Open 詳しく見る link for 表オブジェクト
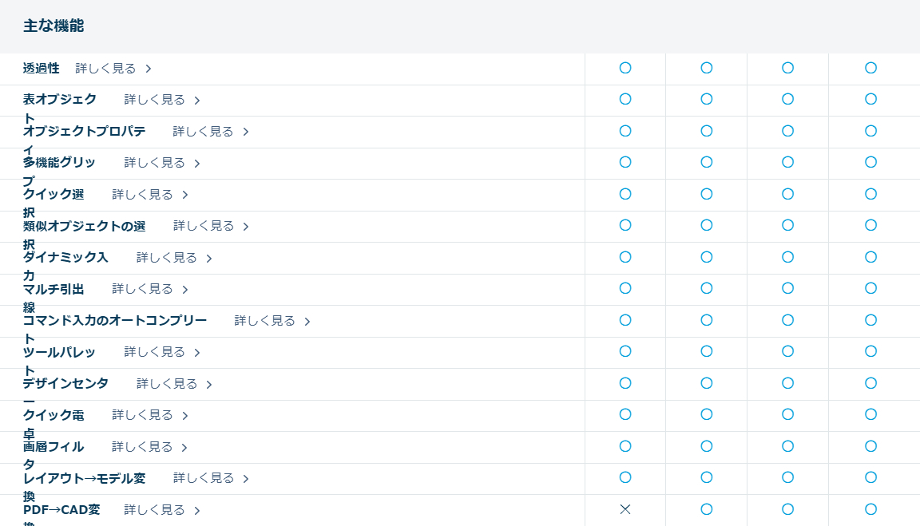 (x=155, y=100)
